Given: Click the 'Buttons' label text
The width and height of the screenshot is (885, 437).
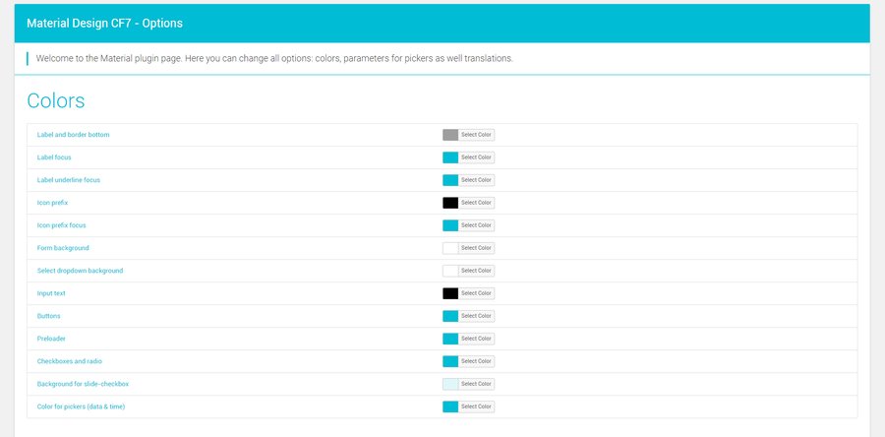Looking at the screenshot, I should tap(48, 316).
